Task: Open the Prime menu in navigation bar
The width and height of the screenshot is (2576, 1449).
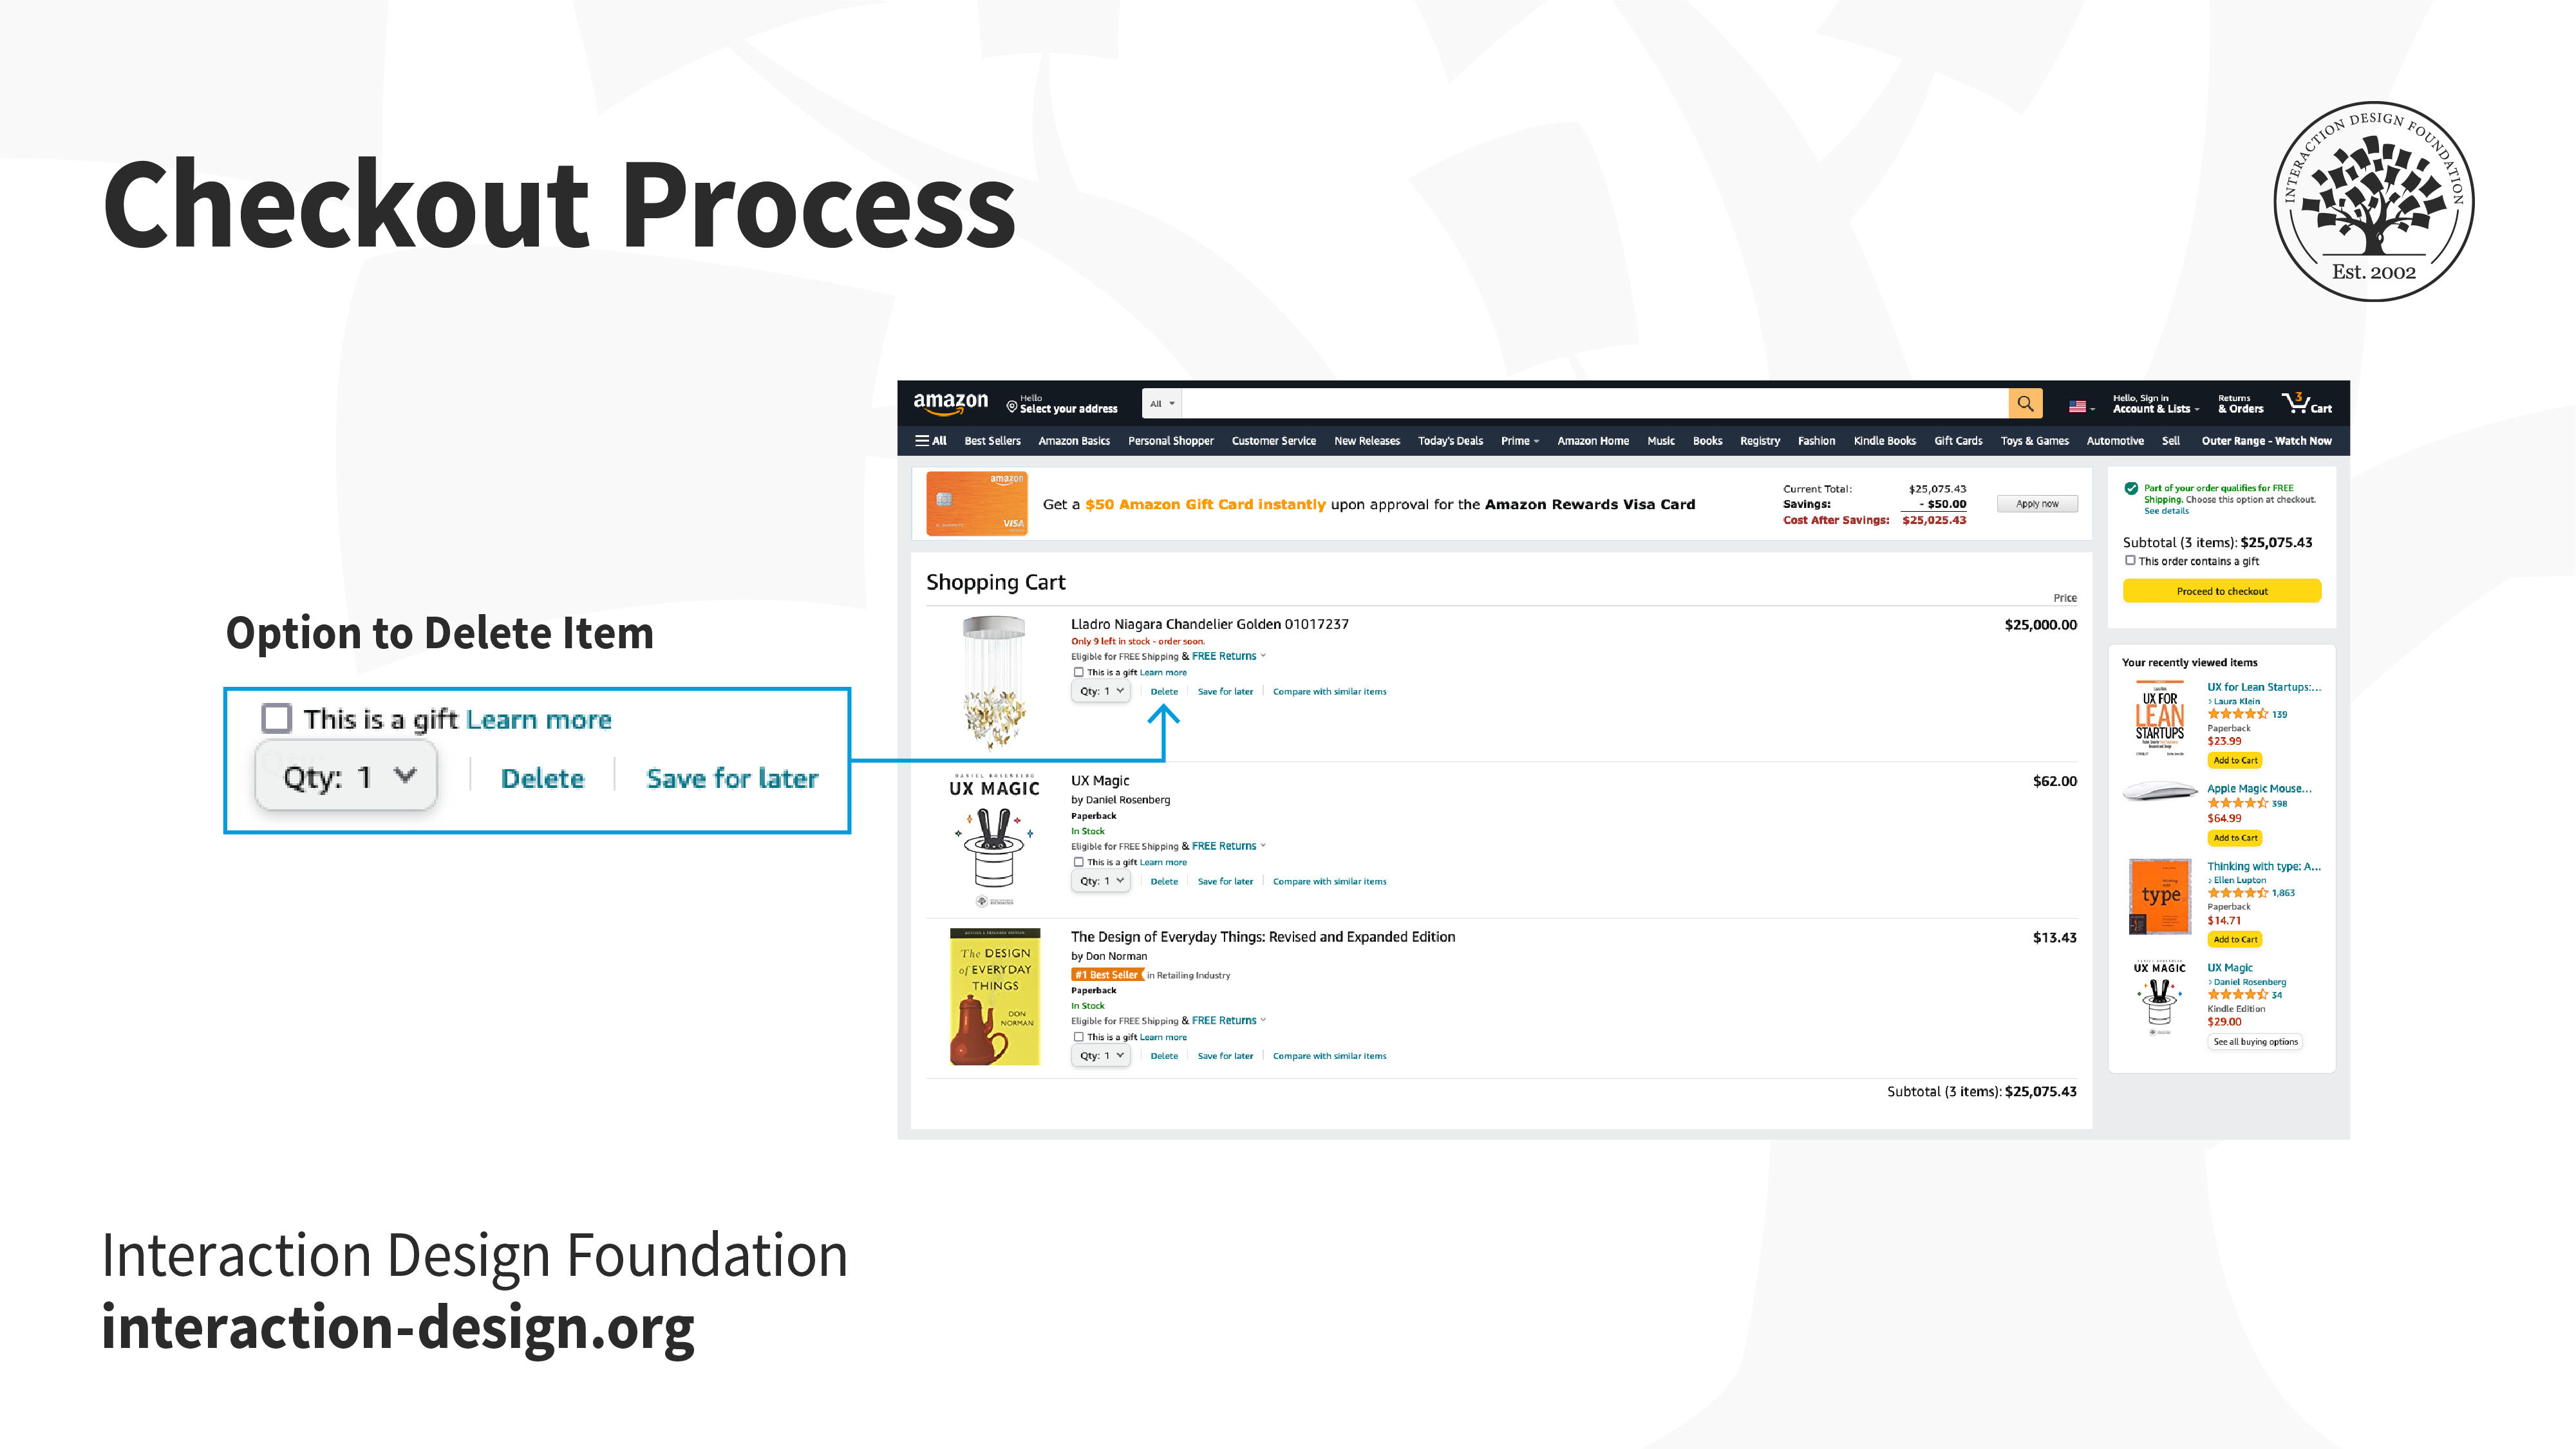Action: click(1518, 440)
